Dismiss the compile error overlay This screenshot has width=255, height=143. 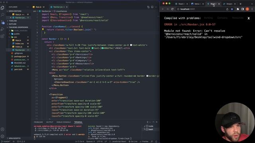(249, 18)
